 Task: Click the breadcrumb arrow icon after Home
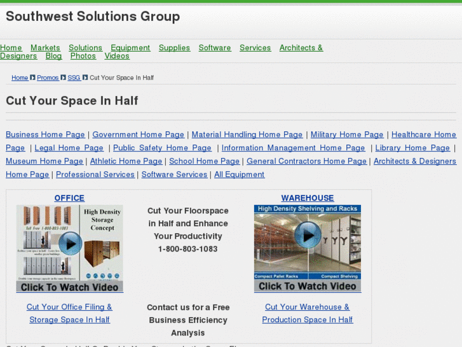click(32, 78)
